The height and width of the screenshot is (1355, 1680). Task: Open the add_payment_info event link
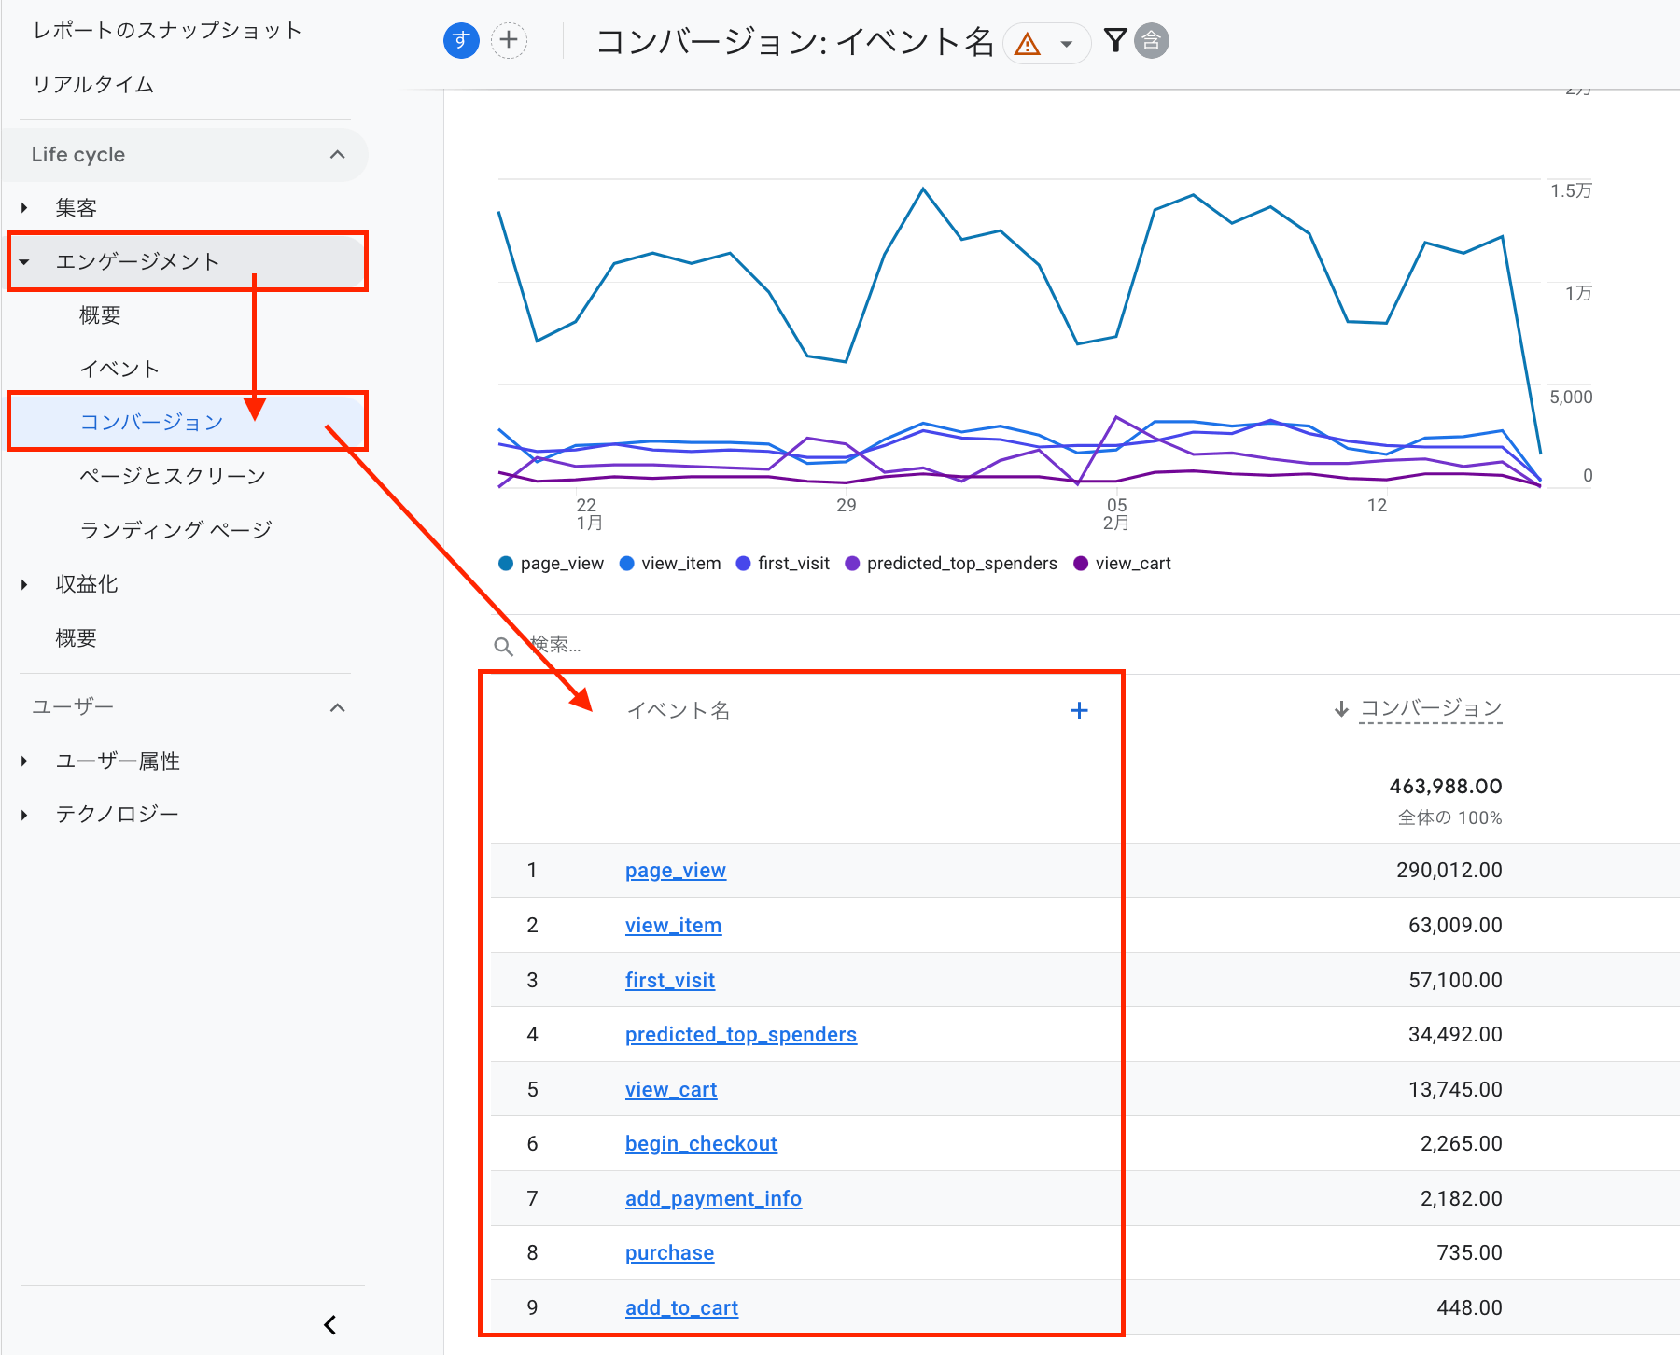pos(713,1199)
